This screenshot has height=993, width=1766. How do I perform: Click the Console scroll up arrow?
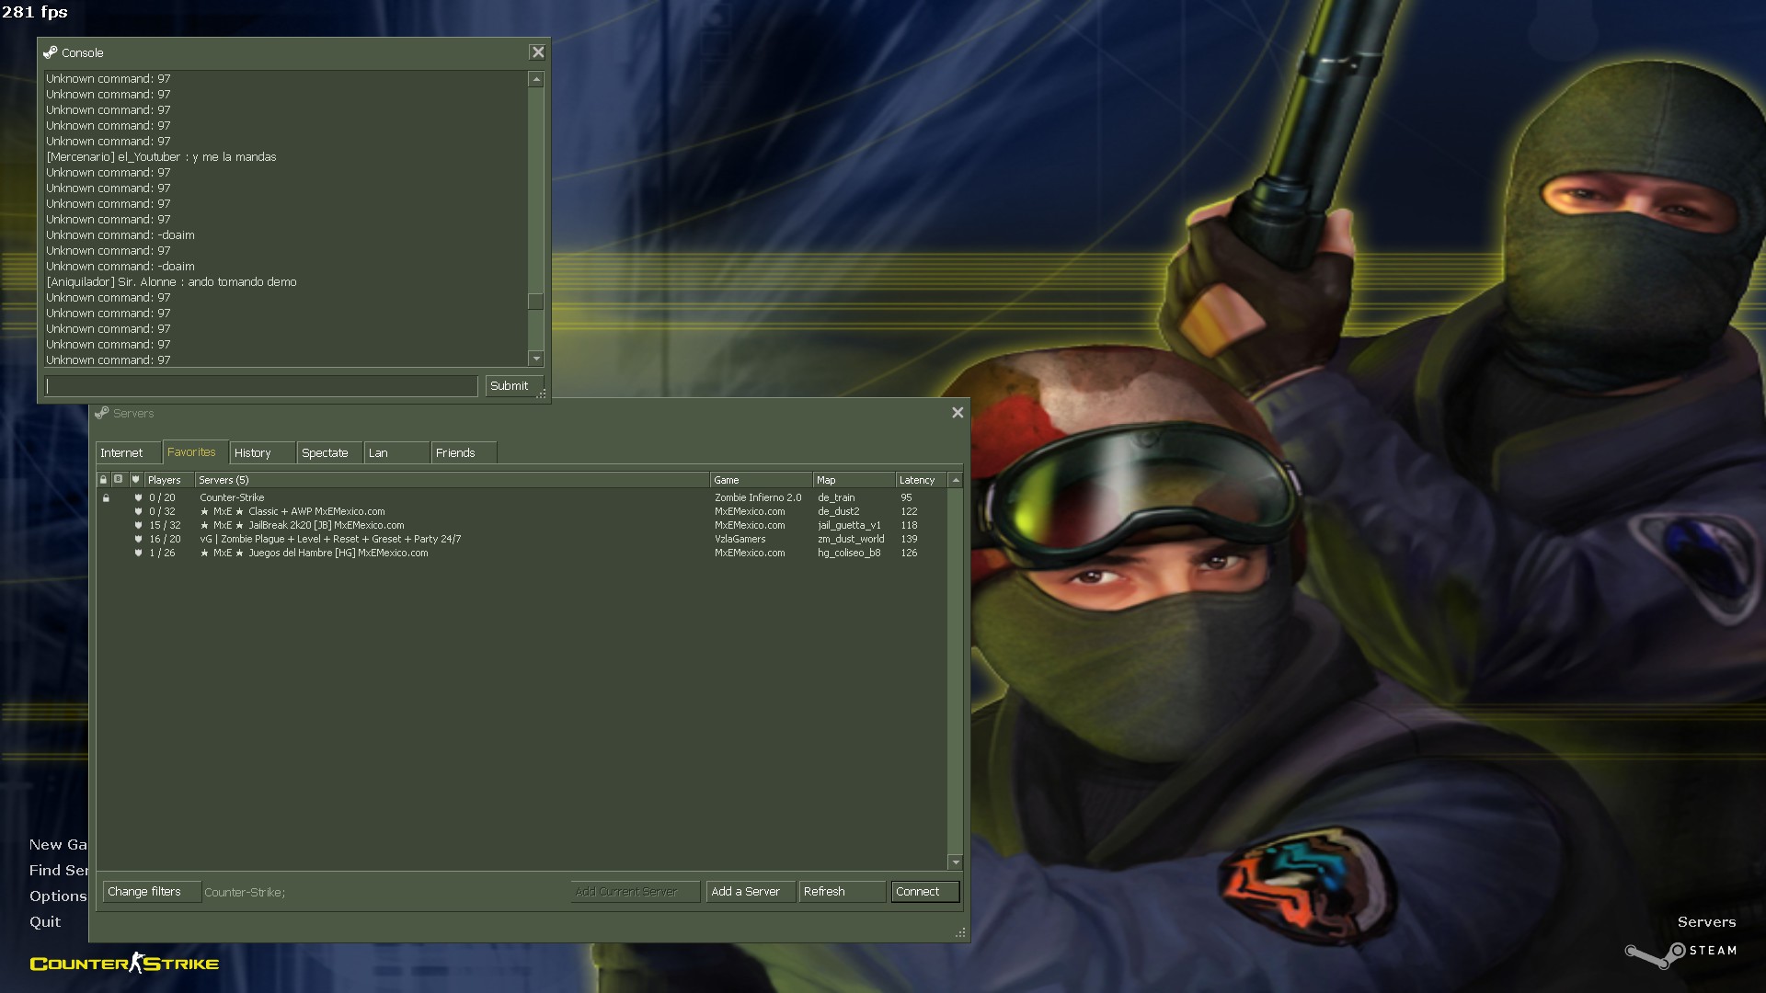[536, 80]
